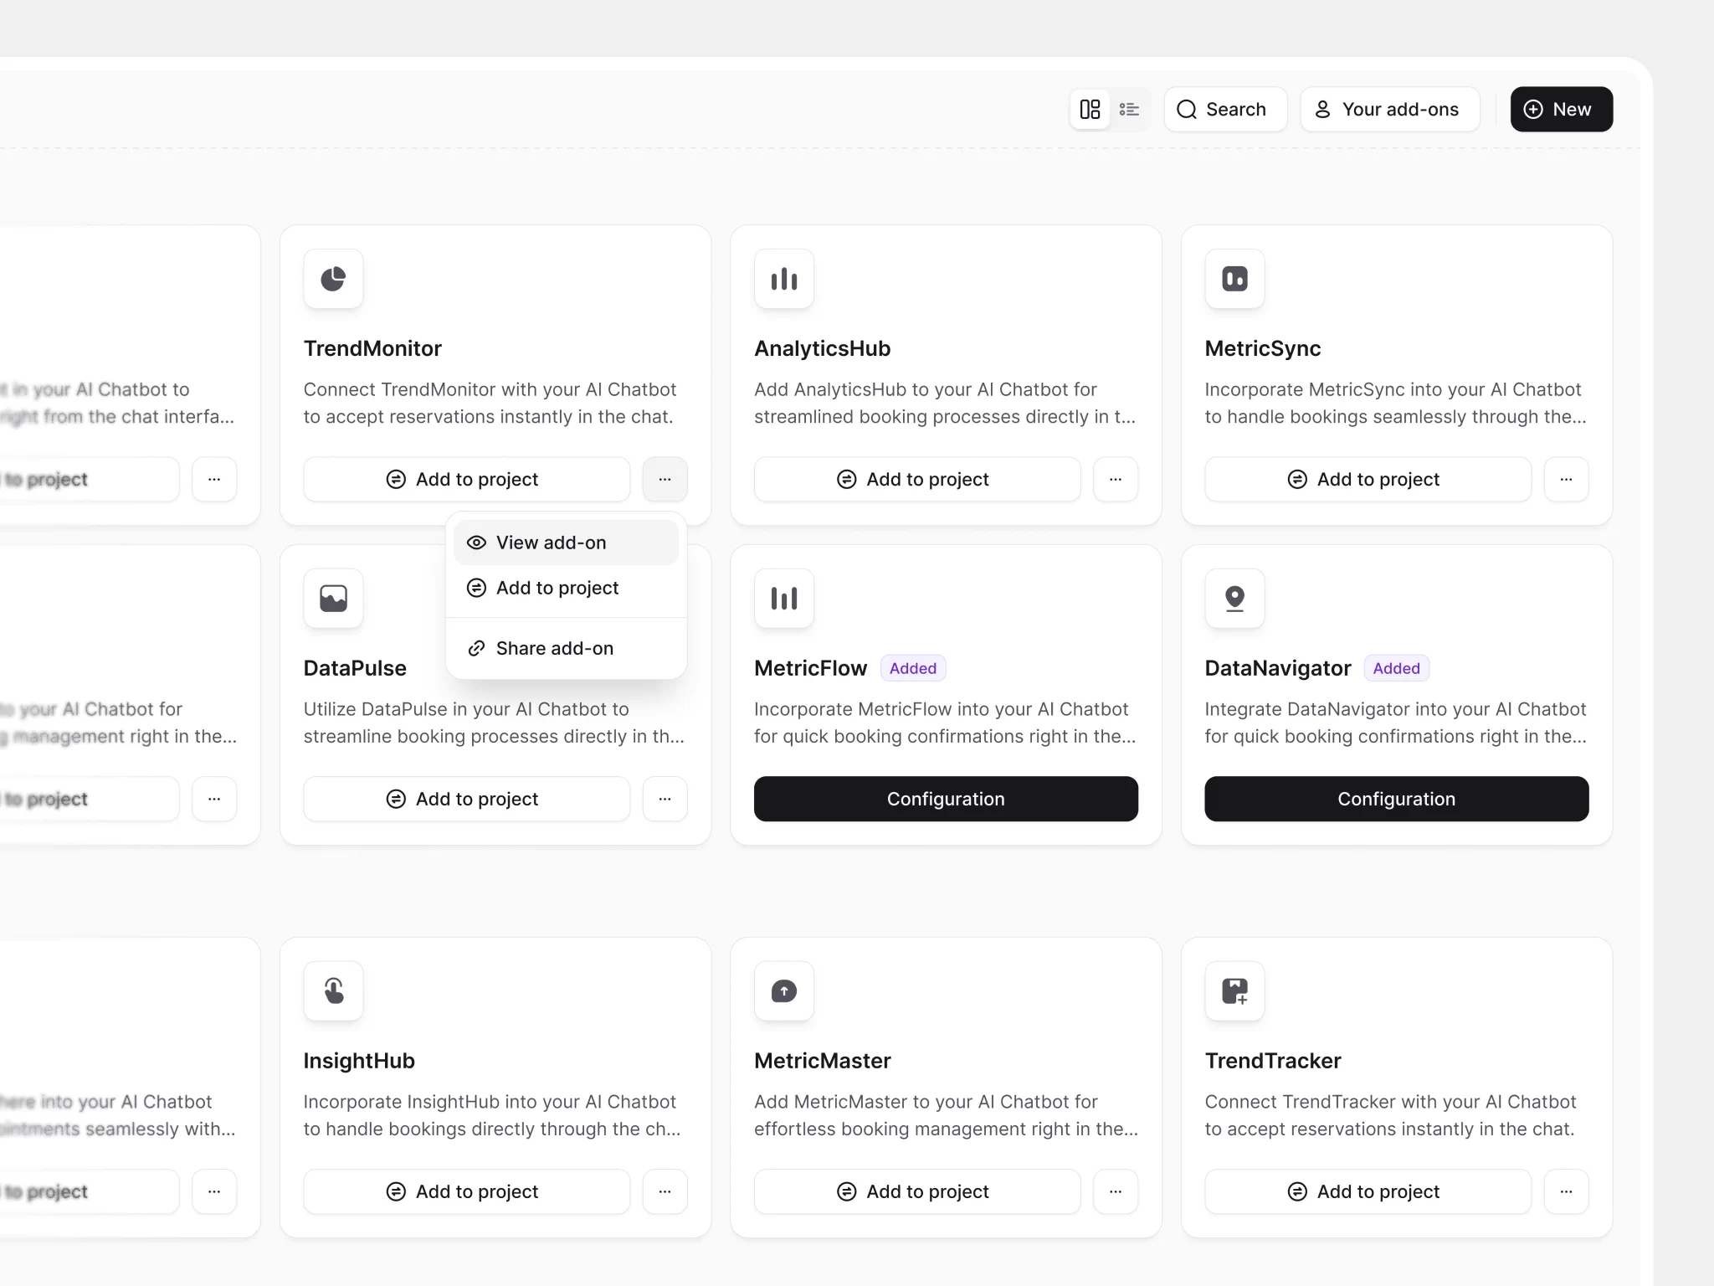Image resolution: width=1714 pixels, height=1286 pixels.
Task: Click the Added badge beside MetricFlow
Action: click(x=913, y=668)
